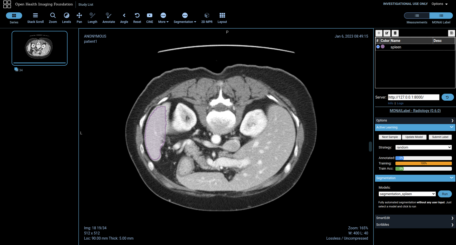
Task: Expand the Options section in MONAI panel
Action: [415, 120]
